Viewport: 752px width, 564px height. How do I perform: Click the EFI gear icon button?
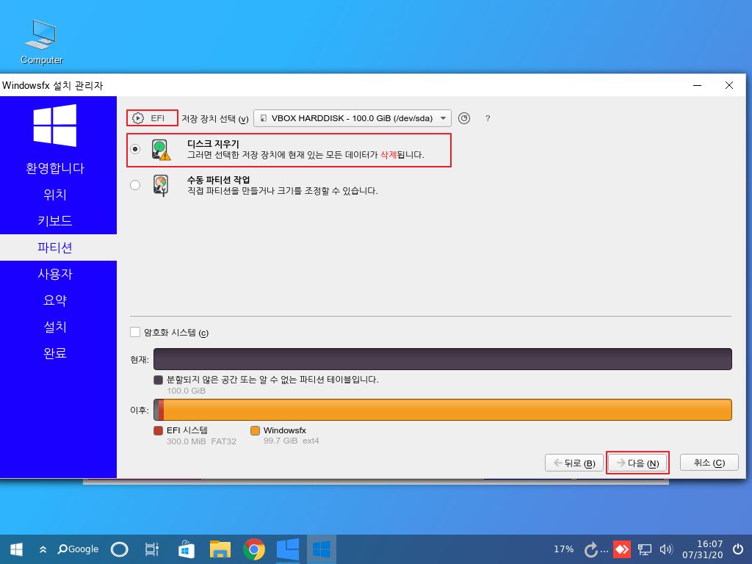(151, 118)
